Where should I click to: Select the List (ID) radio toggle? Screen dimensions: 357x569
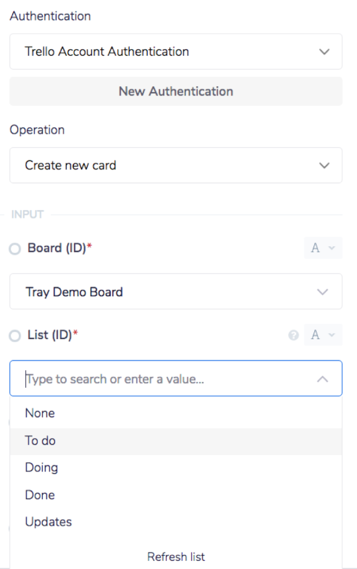pos(14,336)
